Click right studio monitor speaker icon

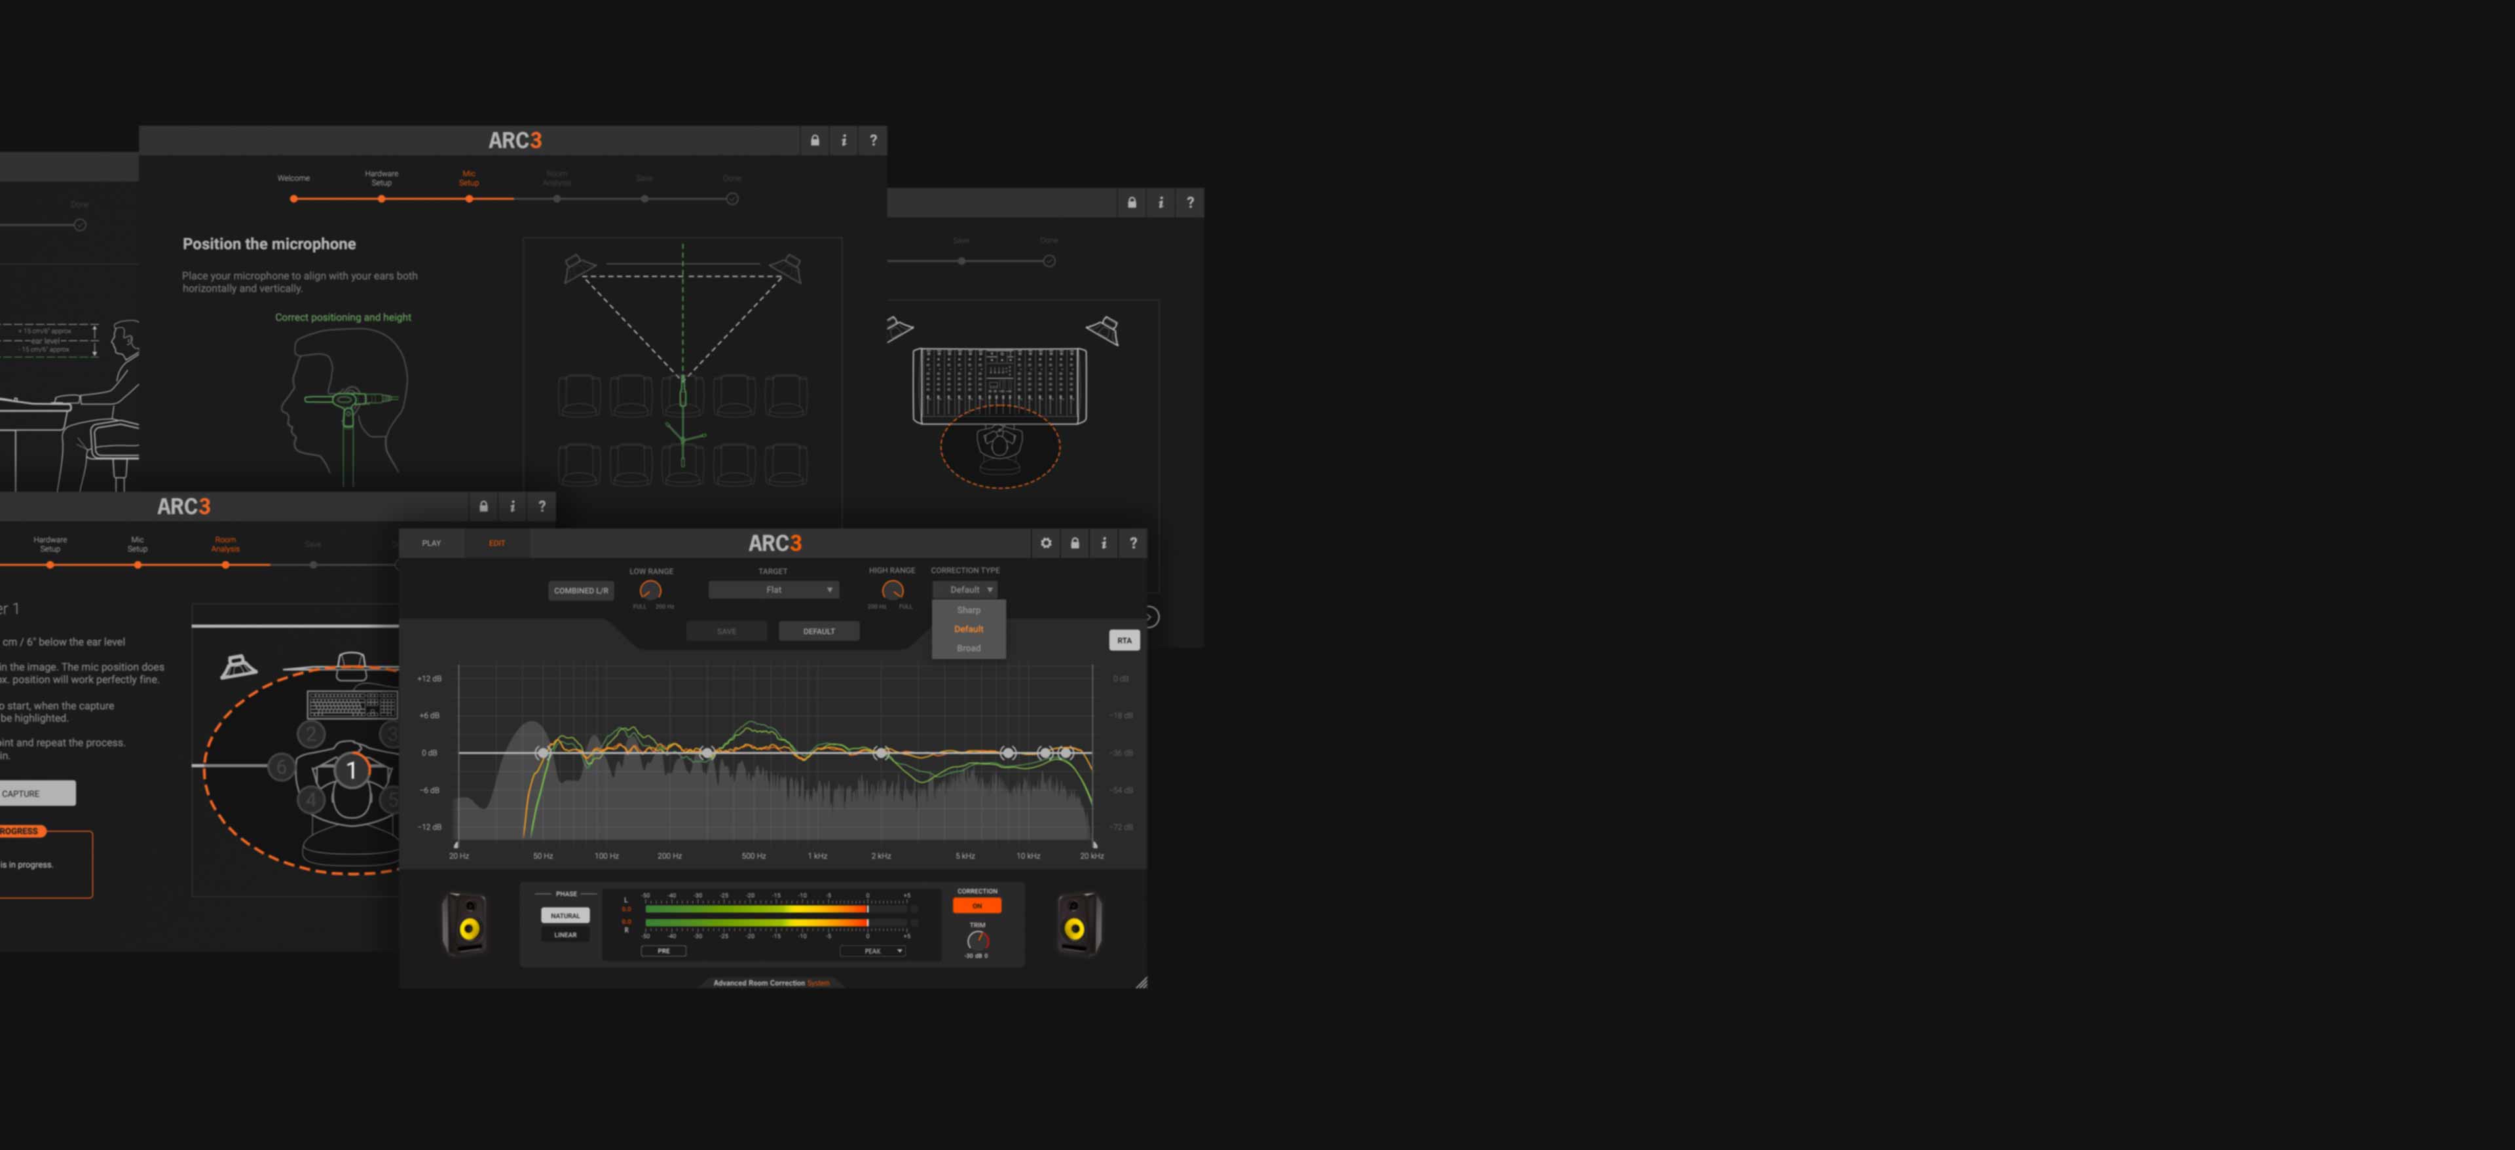coord(1079,923)
